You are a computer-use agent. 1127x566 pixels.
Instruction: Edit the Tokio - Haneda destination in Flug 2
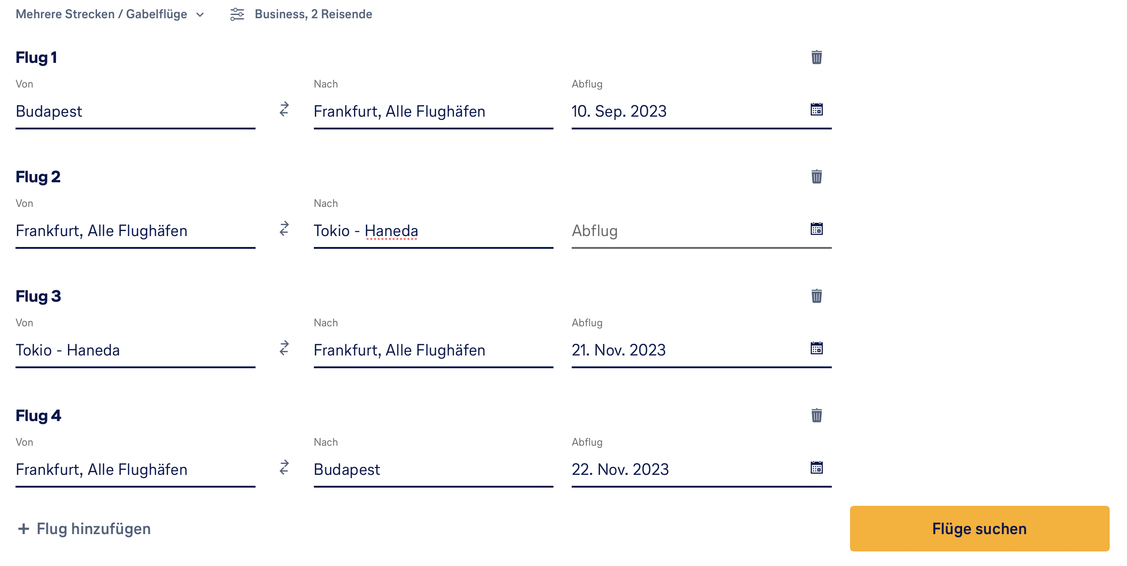(x=433, y=231)
